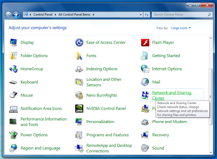This screenshot has height=159, width=217.
Task: Click the scrollbar down arrow
Action: tap(211, 152)
